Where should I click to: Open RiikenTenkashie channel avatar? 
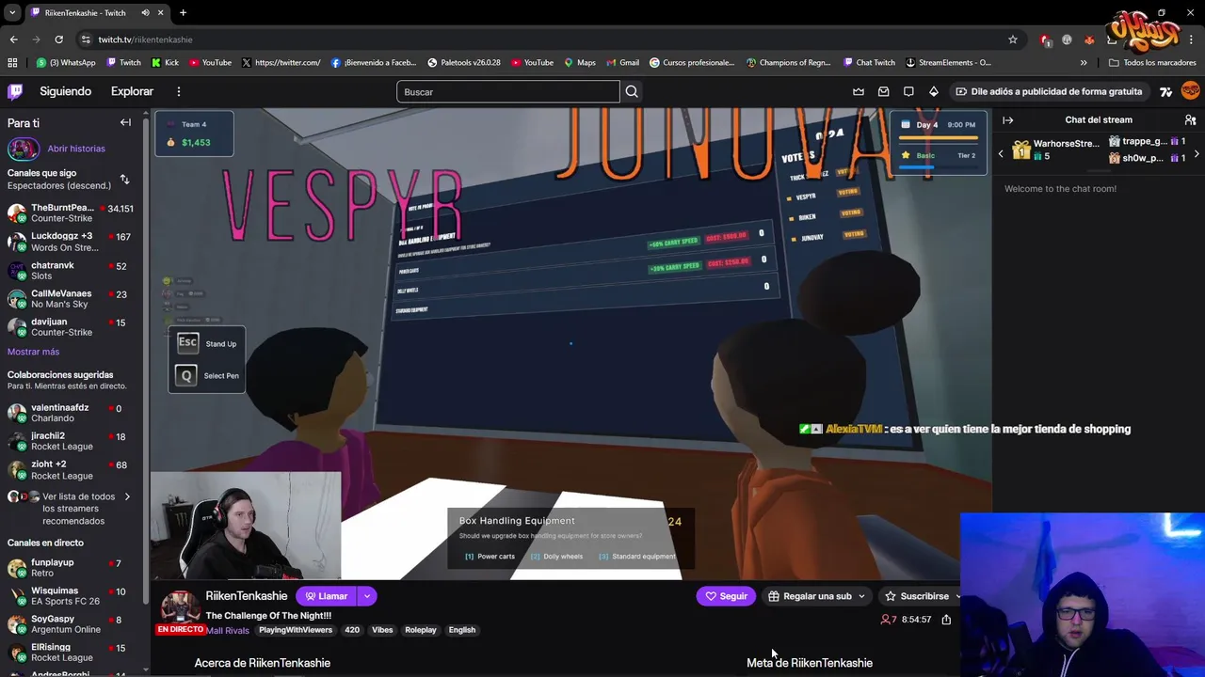click(x=180, y=606)
